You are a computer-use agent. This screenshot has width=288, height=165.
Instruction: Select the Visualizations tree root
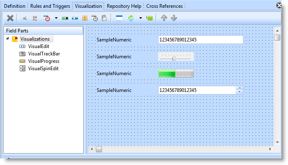click(x=35, y=39)
